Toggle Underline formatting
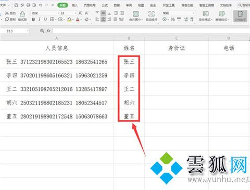 click(45, 19)
